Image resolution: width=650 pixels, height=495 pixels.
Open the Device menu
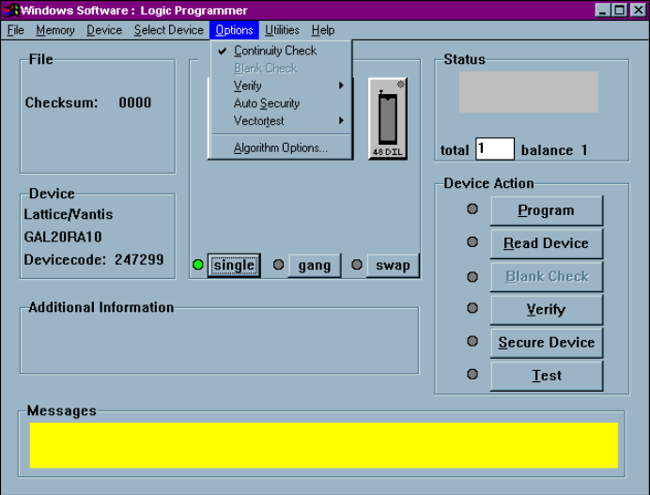pos(104,30)
